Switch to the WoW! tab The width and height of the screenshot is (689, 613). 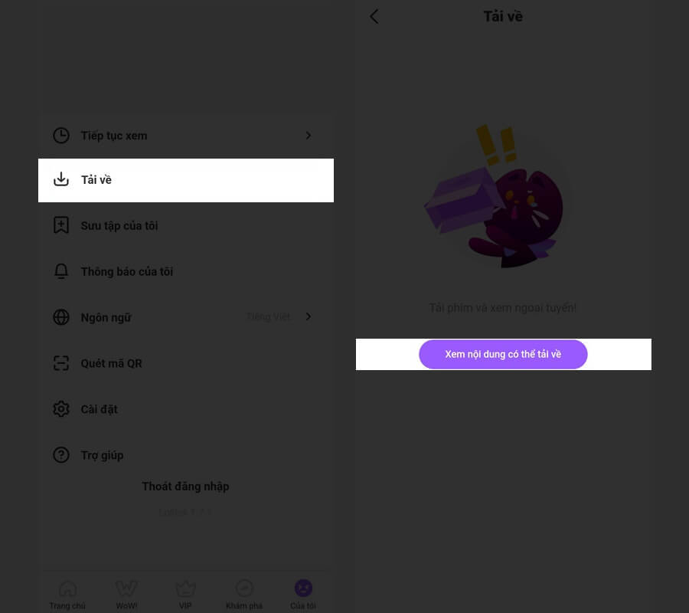126,595
